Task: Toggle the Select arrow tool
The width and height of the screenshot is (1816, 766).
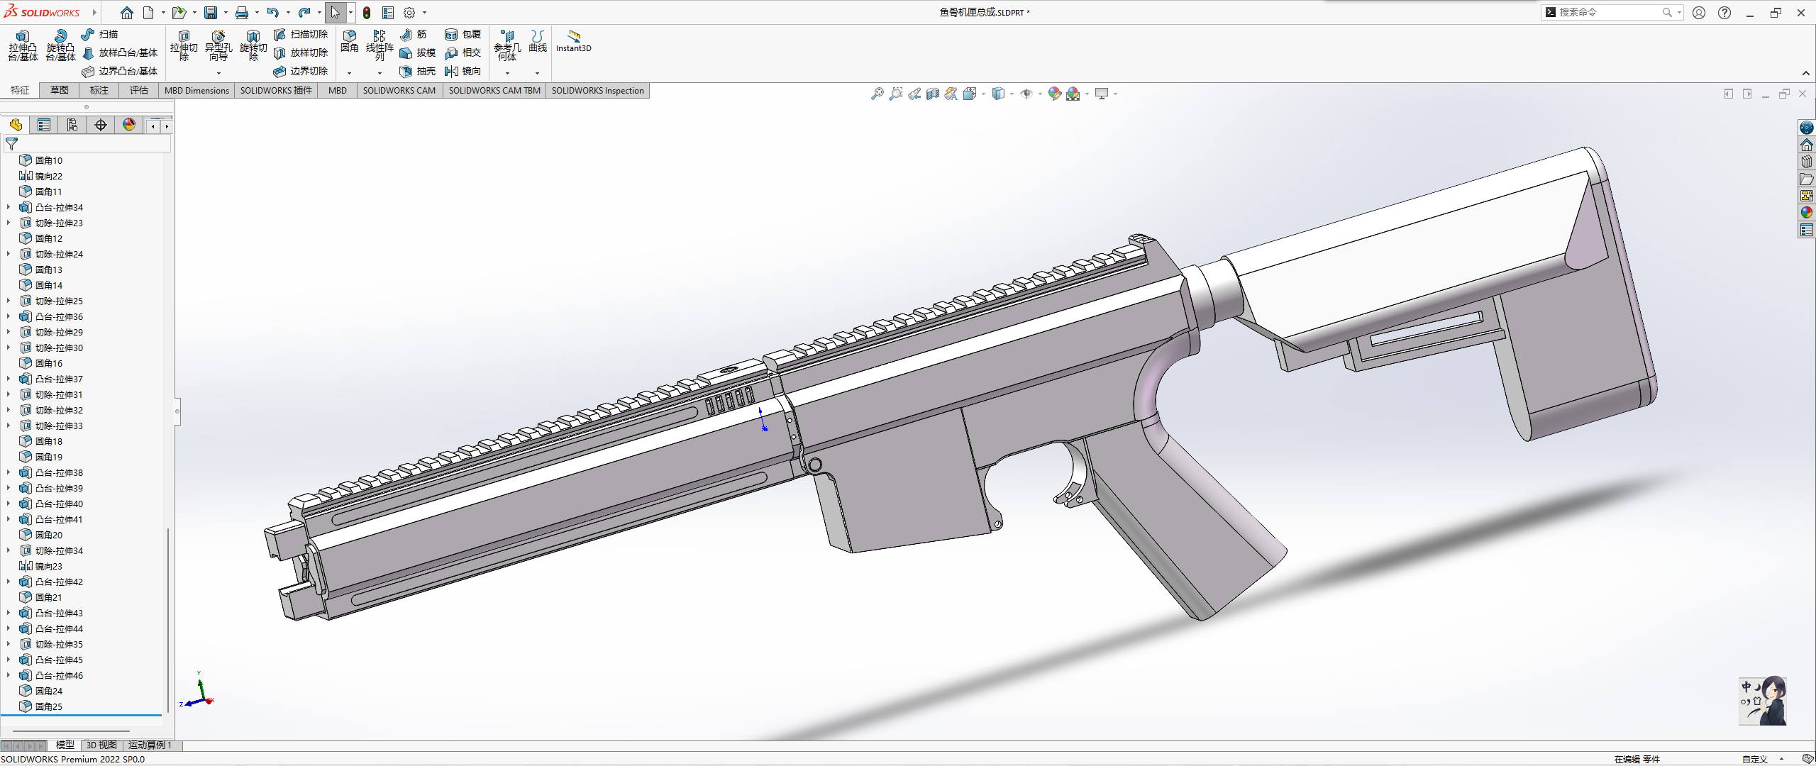Action: [335, 12]
